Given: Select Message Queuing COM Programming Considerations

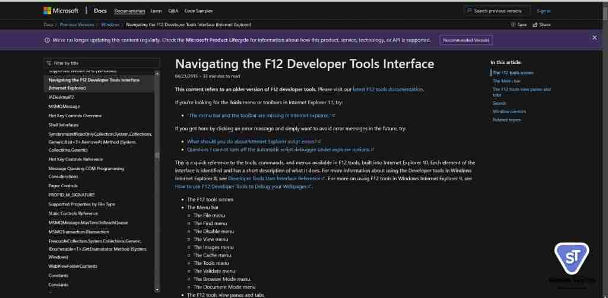Looking at the screenshot, I should click(86, 172).
